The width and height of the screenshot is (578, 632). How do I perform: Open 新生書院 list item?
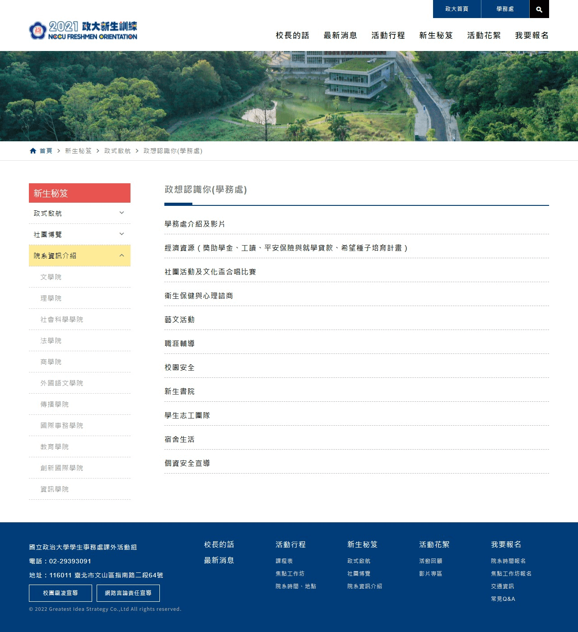click(357, 391)
